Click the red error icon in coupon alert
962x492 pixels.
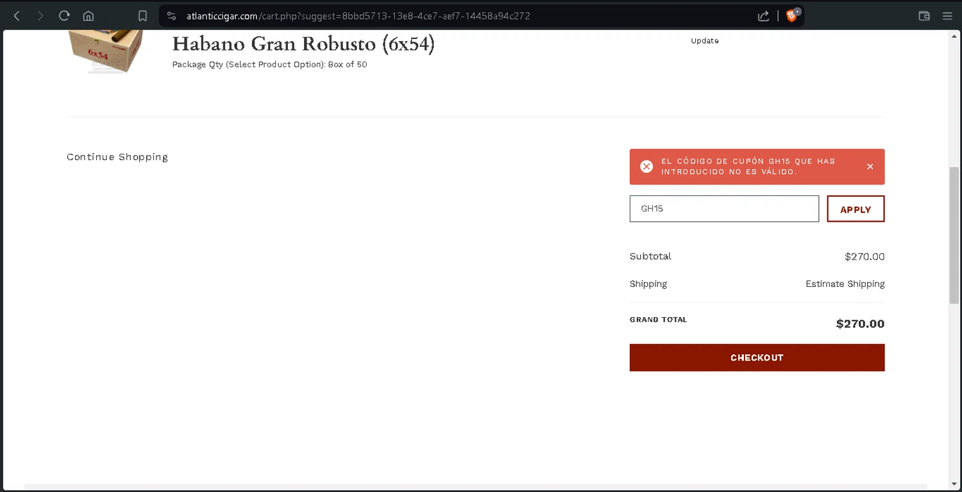point(646,167)
